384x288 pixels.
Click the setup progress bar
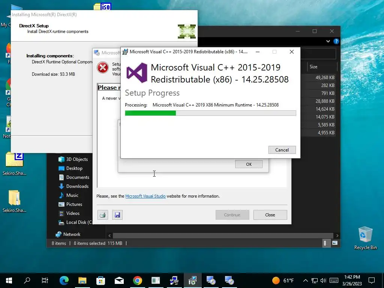click(x=210, y=113)
